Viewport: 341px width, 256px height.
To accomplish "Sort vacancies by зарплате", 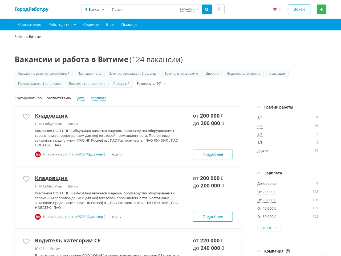I will point(99,98).
